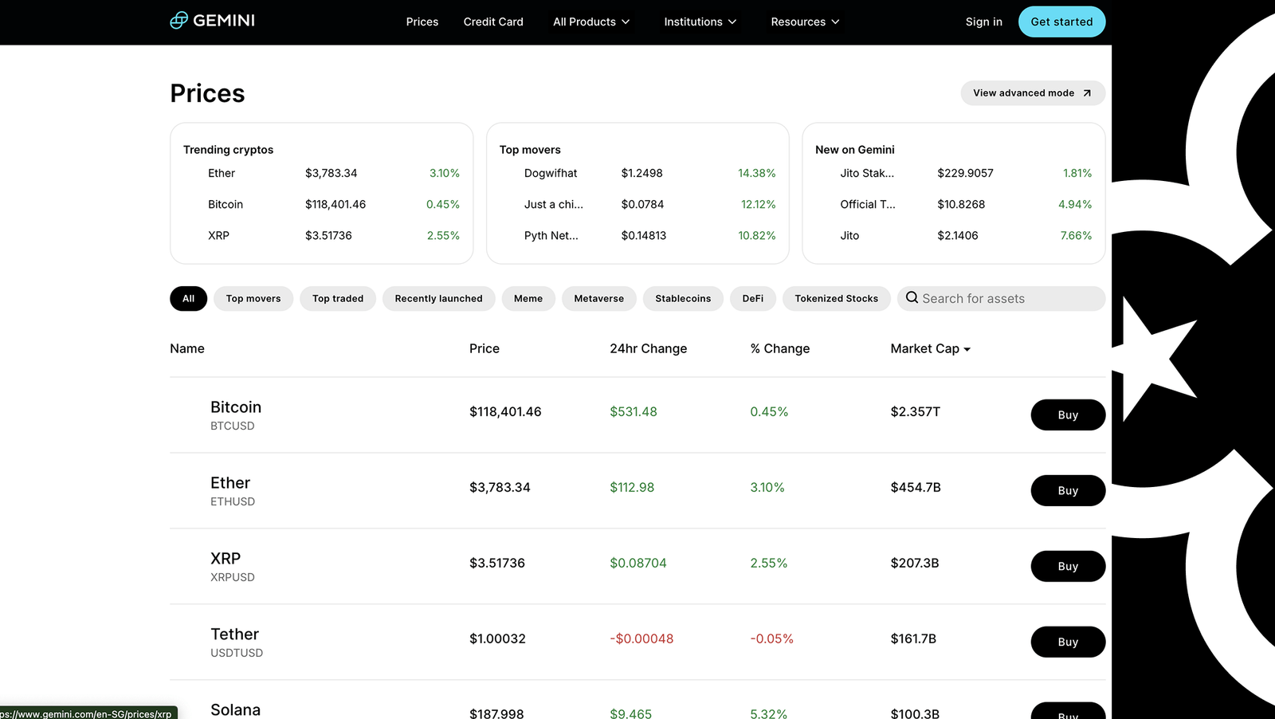Buy Bitcoin using its Buy button
This screenshot has width=1275, height=719.
pyautogui.click(x=1067, y=415)
